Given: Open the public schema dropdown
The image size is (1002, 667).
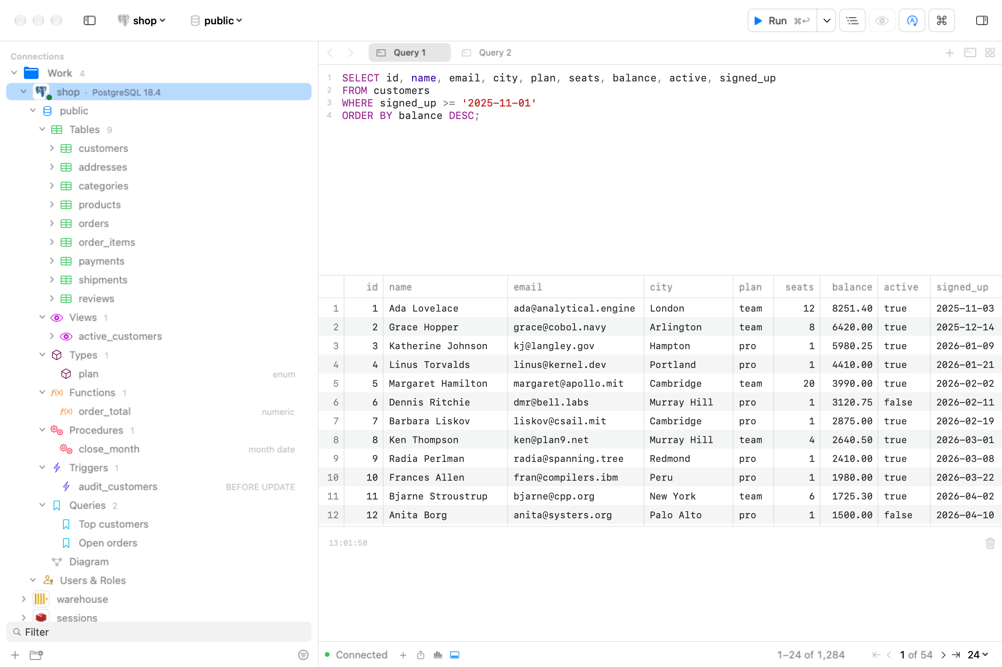Looking at the screenshot, I should [x=216, y=20].
